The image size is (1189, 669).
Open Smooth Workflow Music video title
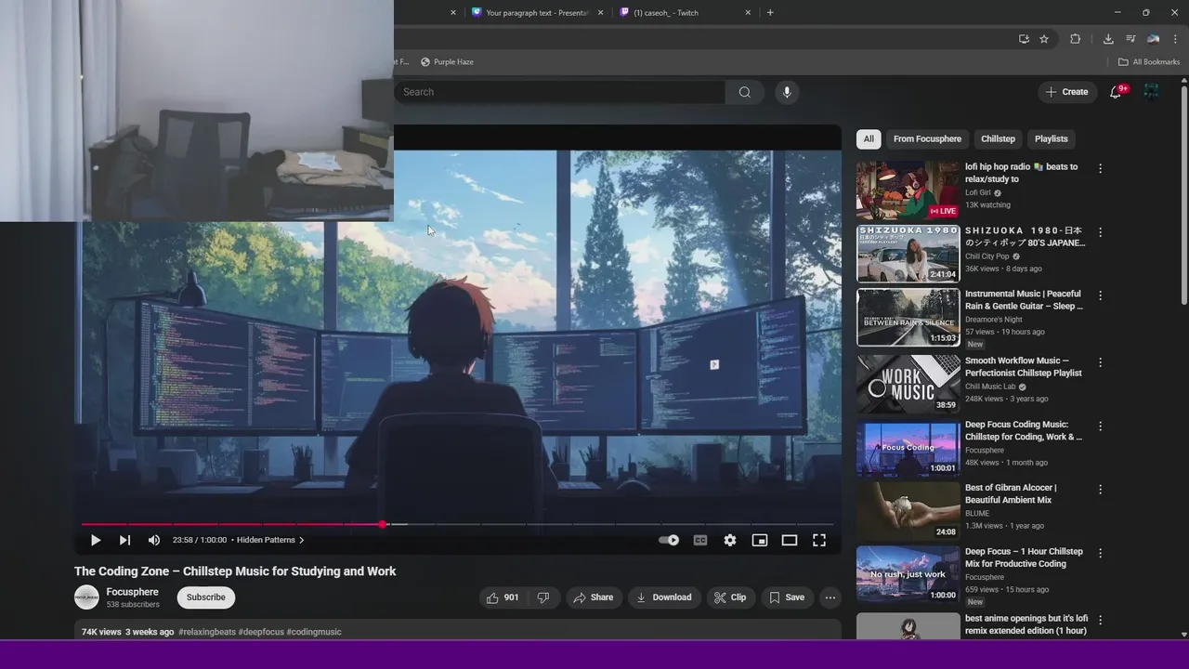pos(1024,367)
